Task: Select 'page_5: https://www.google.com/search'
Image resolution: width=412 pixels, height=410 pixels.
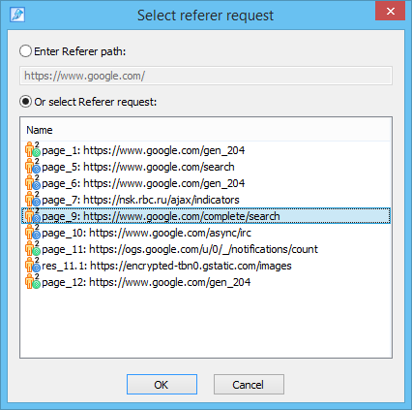Action: tap(138, 167)
